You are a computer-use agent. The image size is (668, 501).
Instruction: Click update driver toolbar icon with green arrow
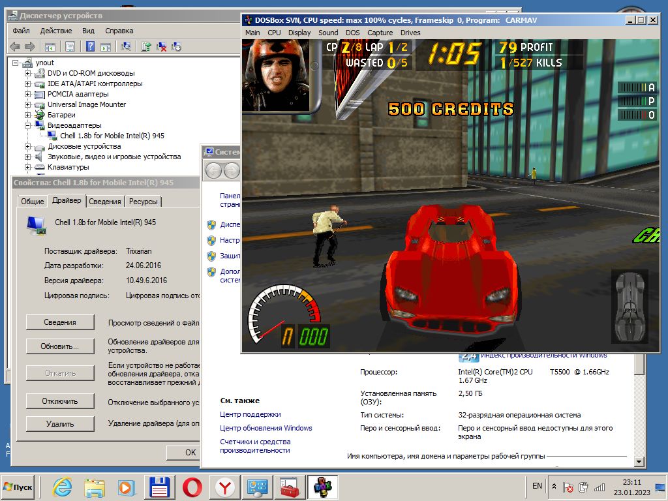coord(145,46)
